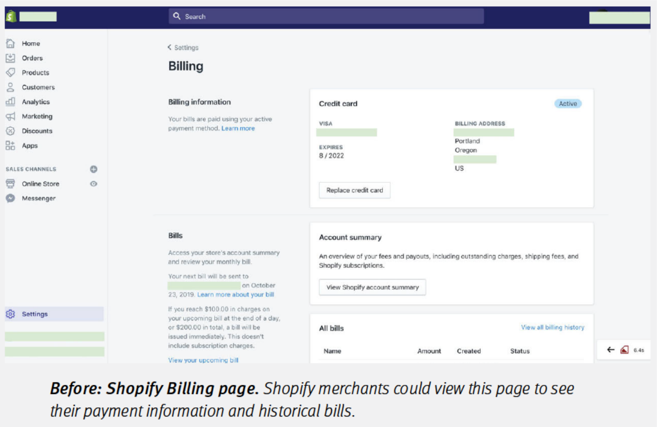Select Settings in the sidebar
This screenshot has width=657, height=427.
pyautogui.click(x=34, y=314)
